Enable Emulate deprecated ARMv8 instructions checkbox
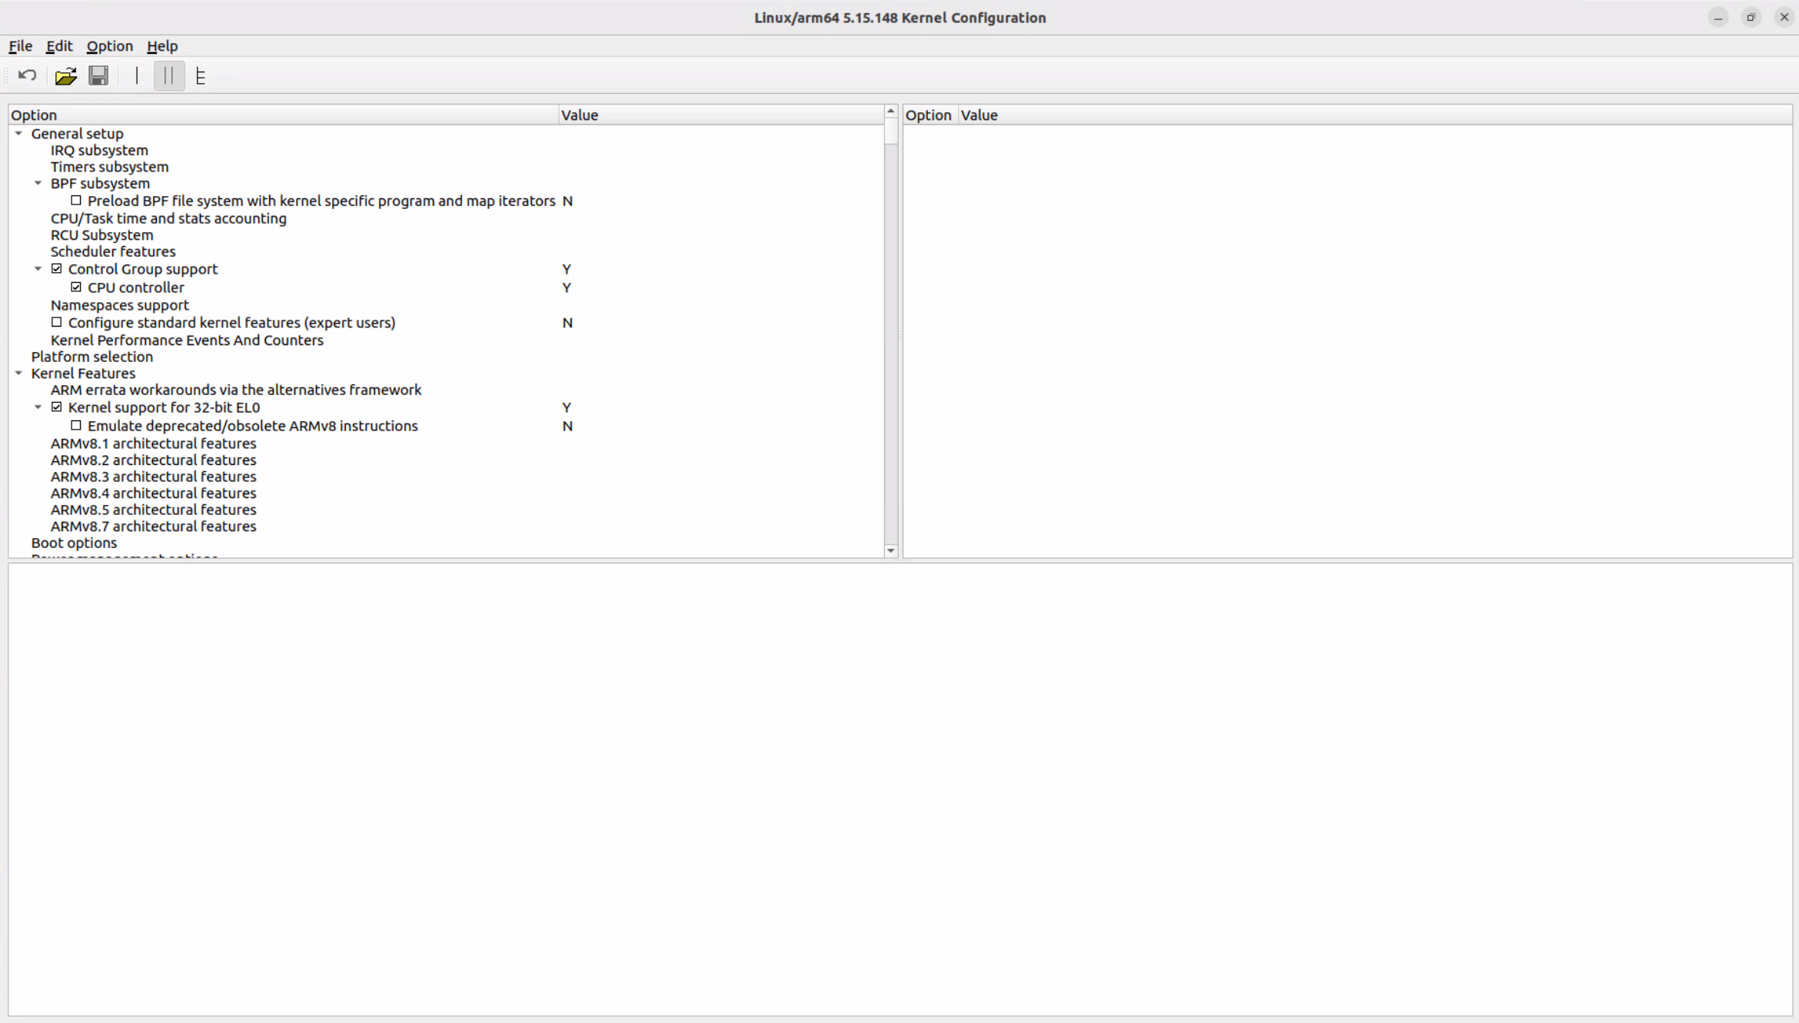The width and height of the screenshot is (1799, 1023). 76,426
